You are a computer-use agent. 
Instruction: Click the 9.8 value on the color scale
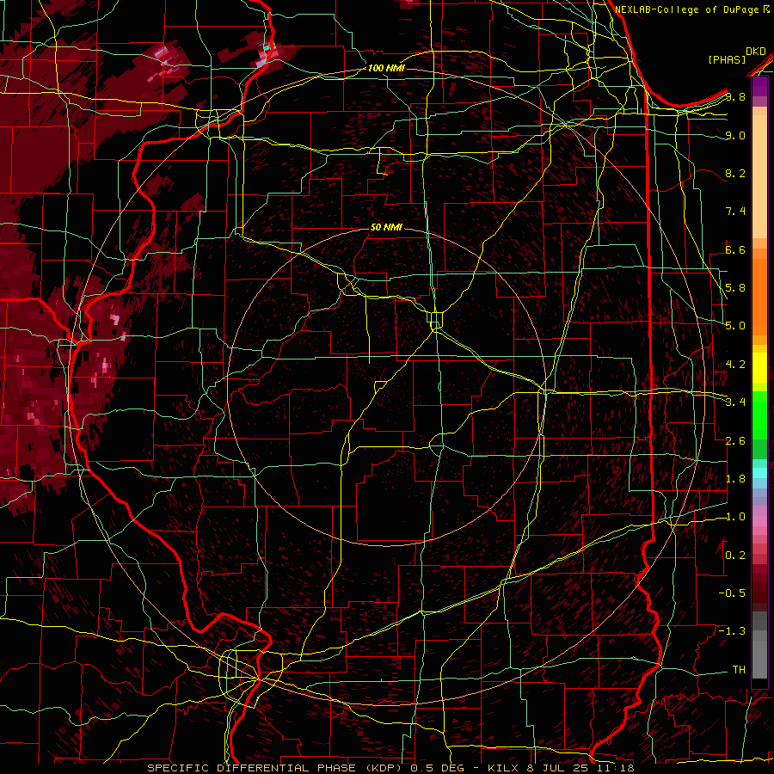point(735,97)
